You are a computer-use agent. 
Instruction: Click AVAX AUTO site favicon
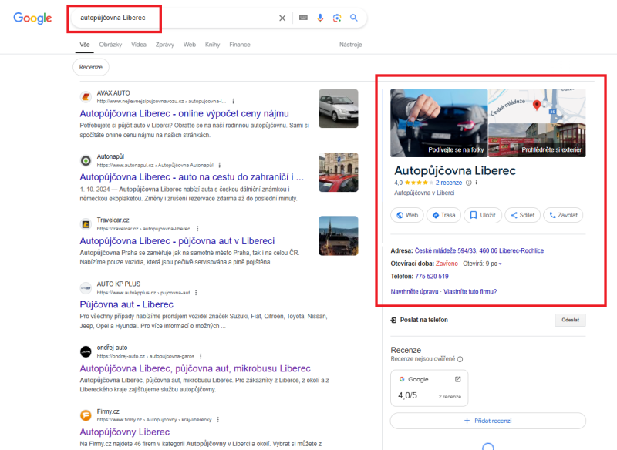tap(86, 96)
